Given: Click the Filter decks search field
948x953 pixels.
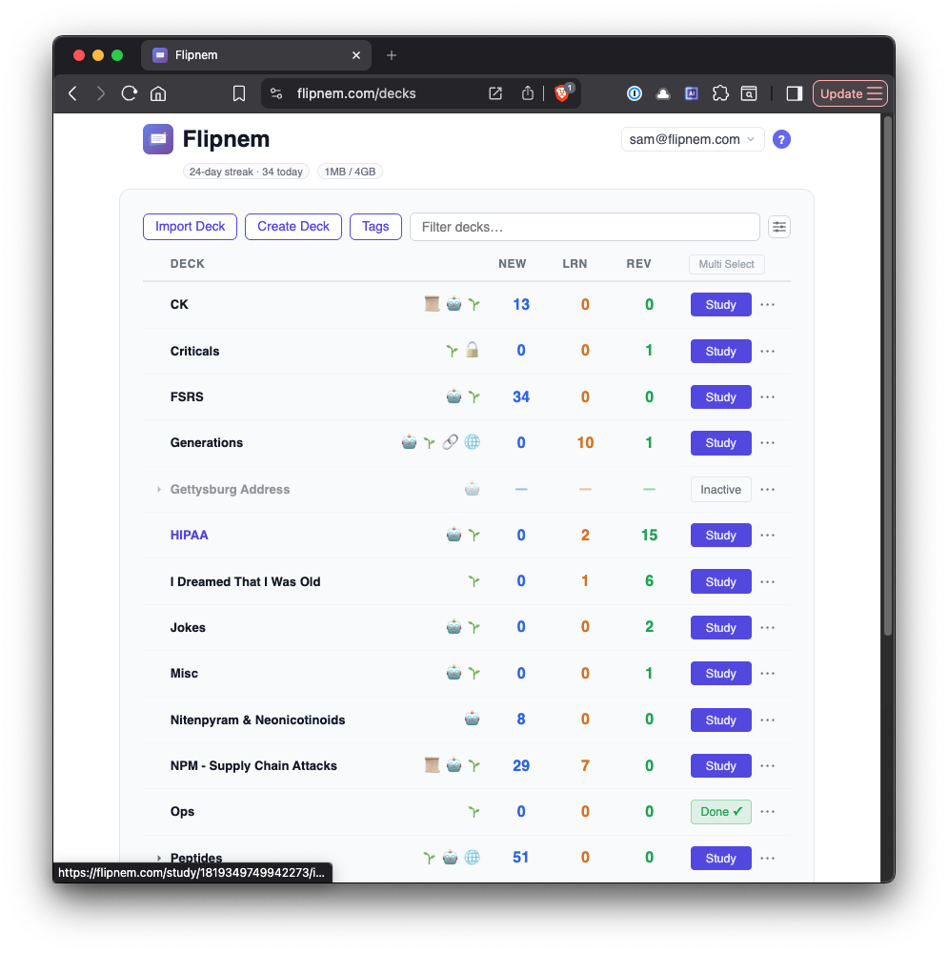Looking at the screenshot, I should (x=584, y=227).
